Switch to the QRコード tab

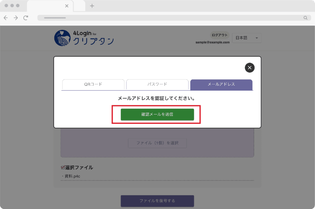[93, 84]
